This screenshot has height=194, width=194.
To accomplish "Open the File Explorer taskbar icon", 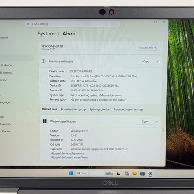I will click(135, 173).
